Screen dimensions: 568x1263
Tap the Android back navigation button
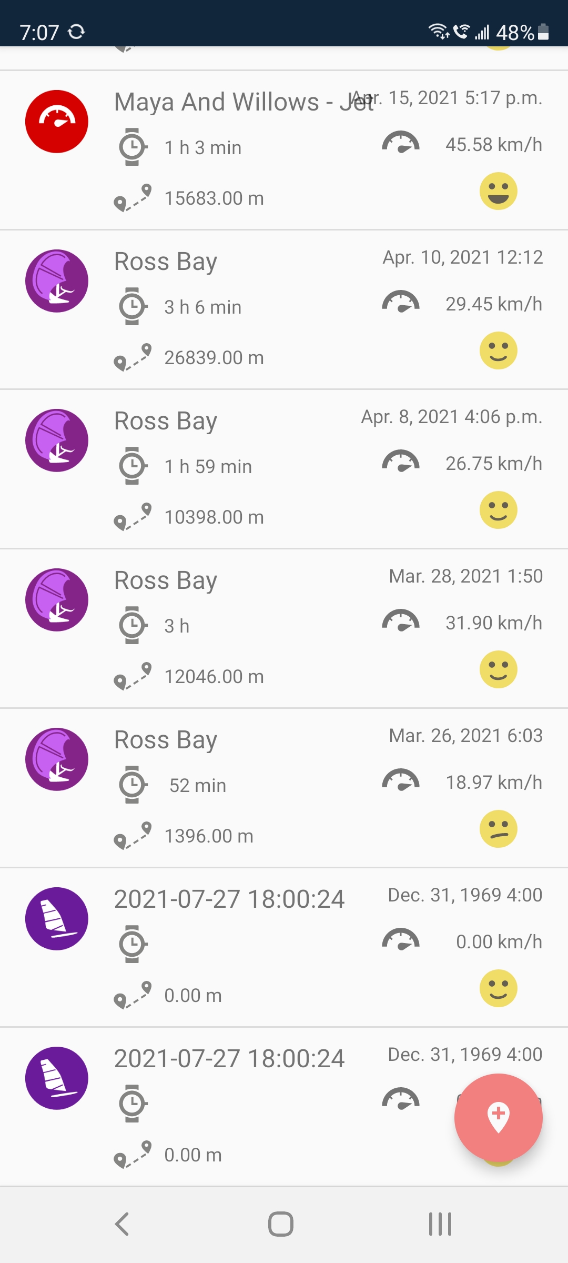pos(122,1224)
